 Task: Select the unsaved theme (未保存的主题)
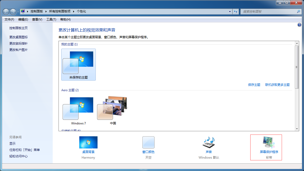tap(78, 65)
